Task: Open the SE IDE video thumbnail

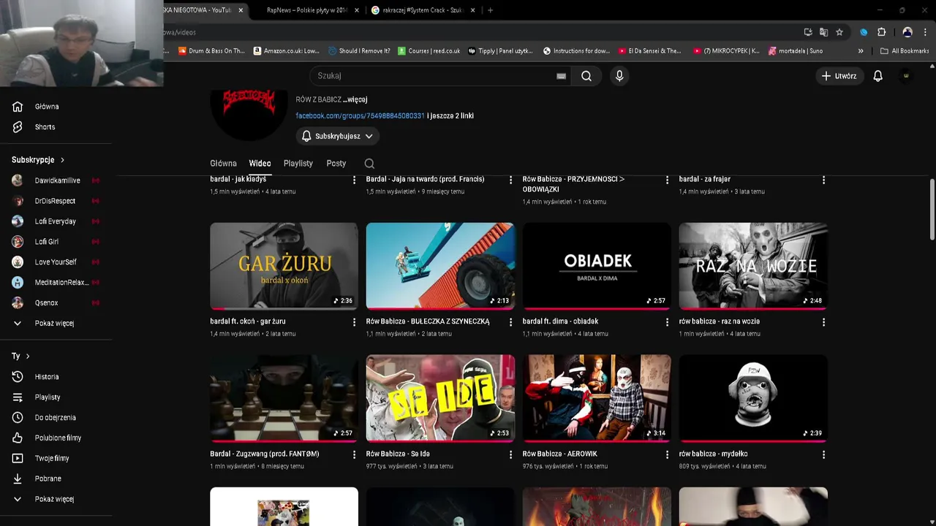Action: pyautogui.click(x=440, y=398)
